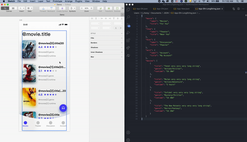The width and height of the screenshot is (247, 142).
Task: Open VS Code Manage gear icon
Action: (x=128, y=140)
